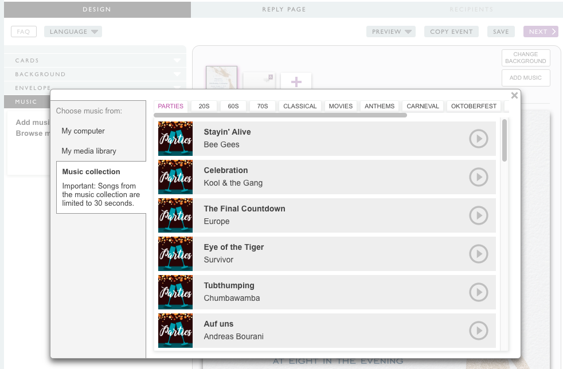Play The Final Countdown preview
563x369 pixels.
478,215
